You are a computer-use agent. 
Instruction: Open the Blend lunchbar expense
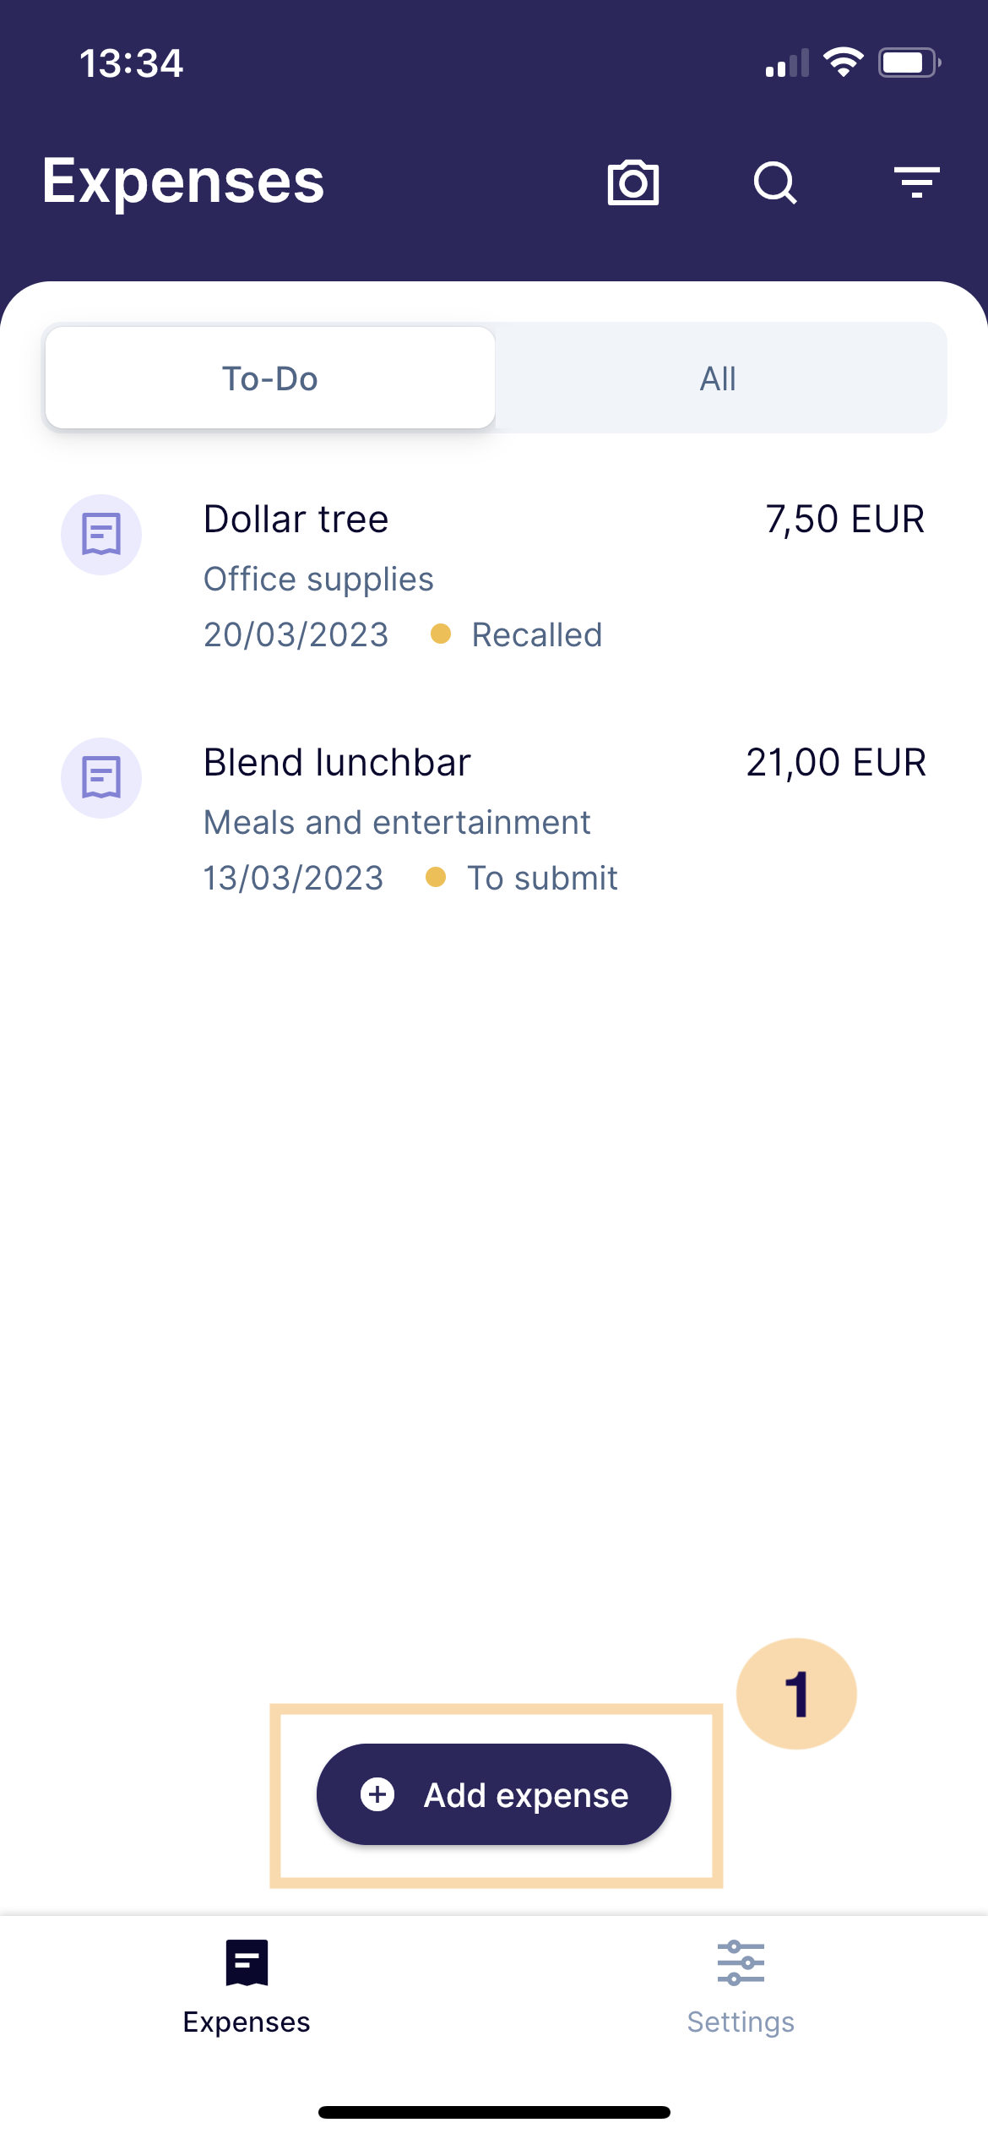494,819
